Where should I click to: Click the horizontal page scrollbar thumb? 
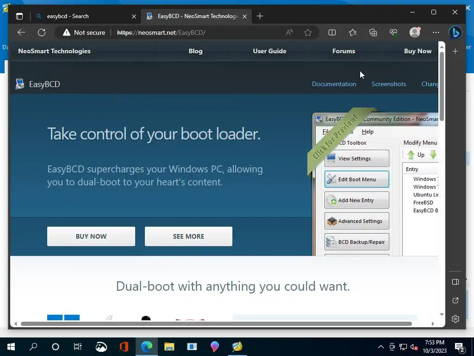tap(216, 324)
